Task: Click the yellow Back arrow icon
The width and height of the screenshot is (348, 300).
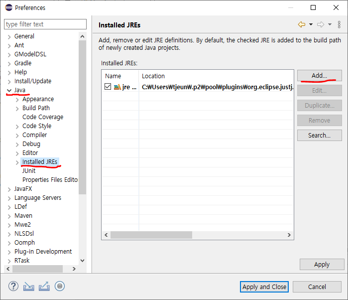Action: coord(301,24)
